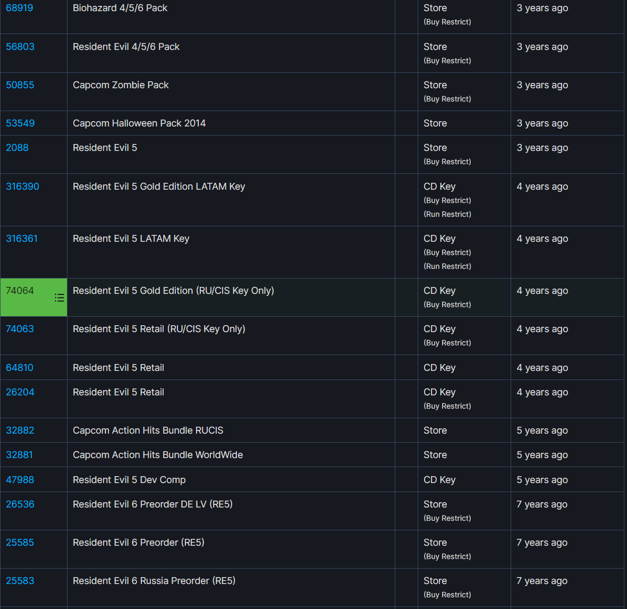This screenshot has width=627, height=609.
Task: Open package ID 68919
Action: pyautogui.click(x=20, y=8)
